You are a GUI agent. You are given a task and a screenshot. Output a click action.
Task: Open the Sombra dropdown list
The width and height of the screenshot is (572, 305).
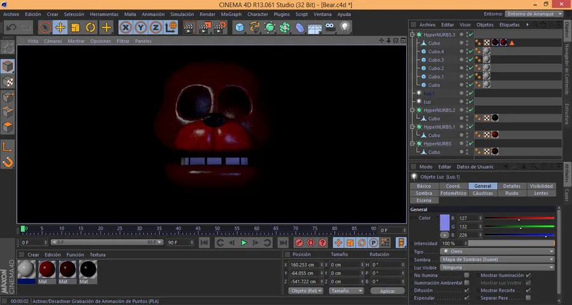click(497, 259)
